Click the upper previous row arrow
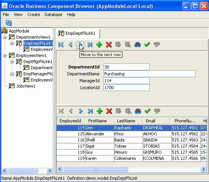 (x=71, y=45)
